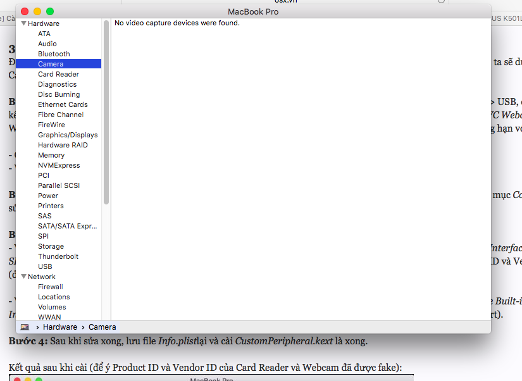Select Storage in the sidebar
Image resolution: width=522 pixels, height=381 pixels.
51,246
